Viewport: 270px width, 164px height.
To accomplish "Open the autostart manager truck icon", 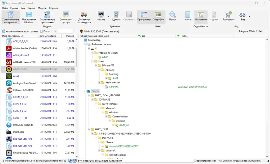I will pos(84,15).
